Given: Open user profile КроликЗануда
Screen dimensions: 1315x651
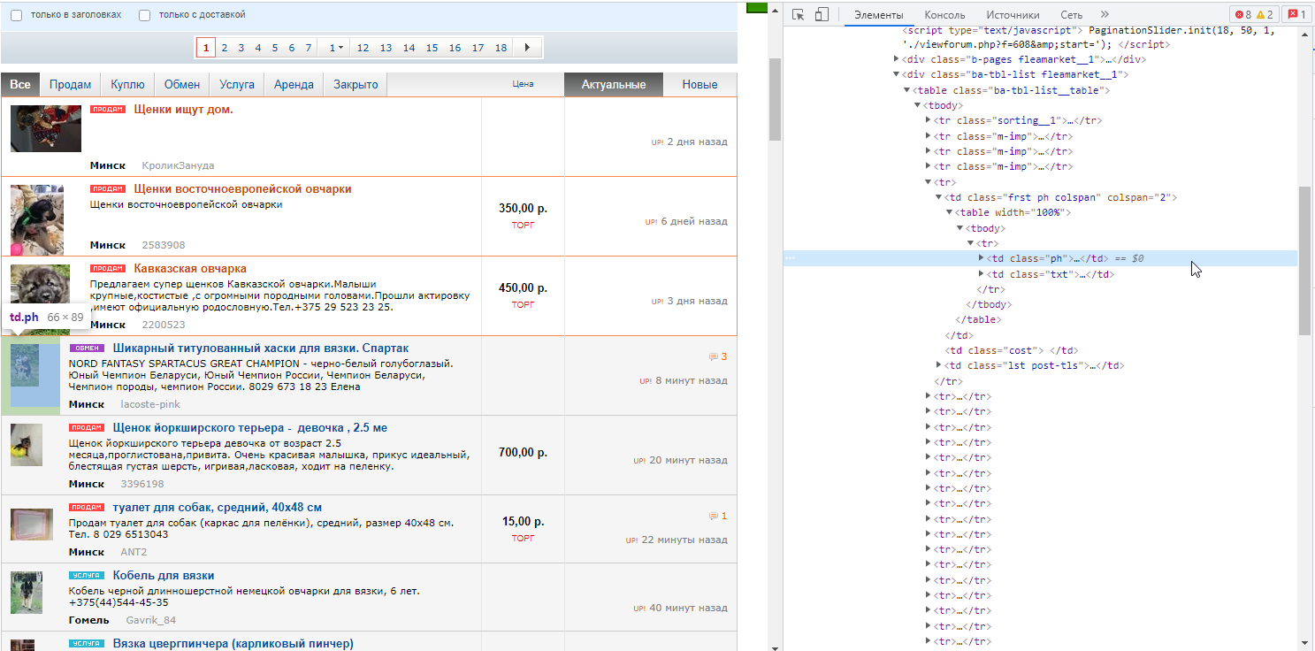Looking at the screenshot, I should tap(178, 165).
